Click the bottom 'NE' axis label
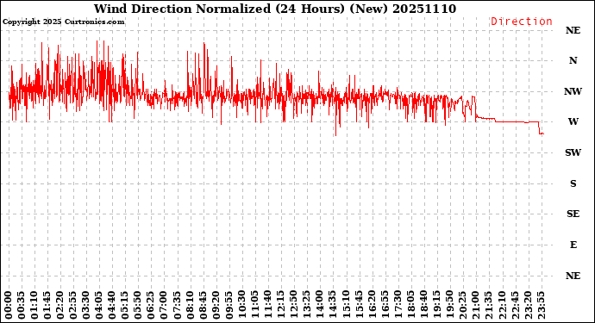The height and width of the screenshot is (323, 595). click(573, 276)
